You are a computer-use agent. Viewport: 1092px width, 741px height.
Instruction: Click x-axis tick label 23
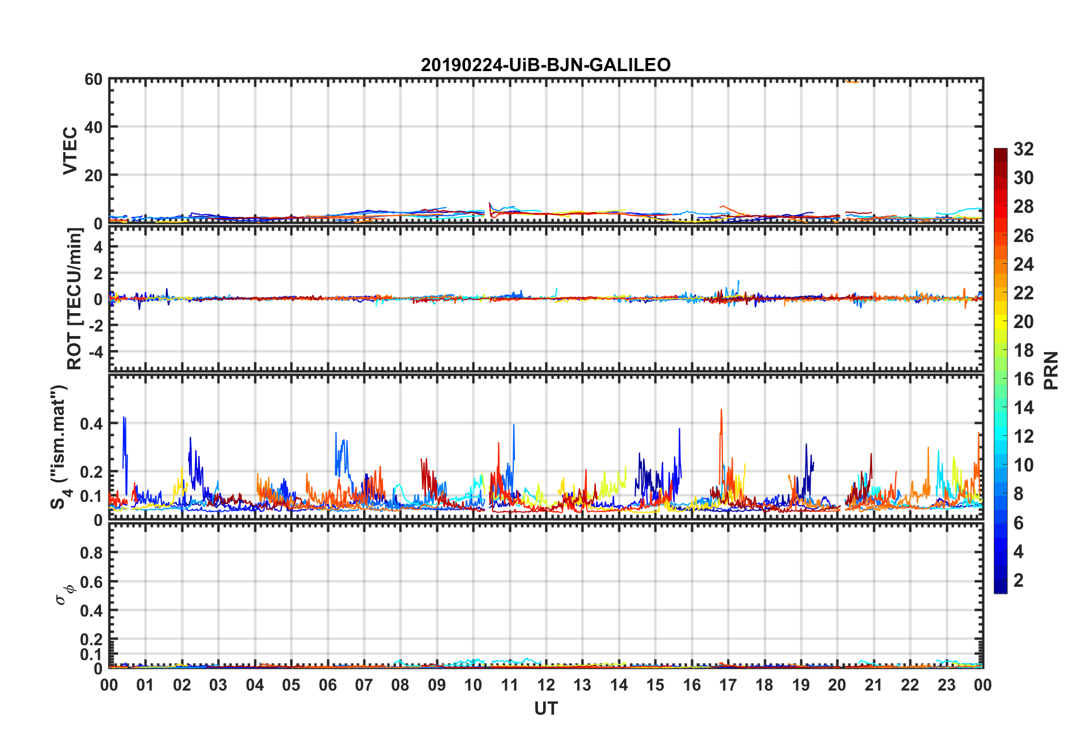tap(946, 685)
